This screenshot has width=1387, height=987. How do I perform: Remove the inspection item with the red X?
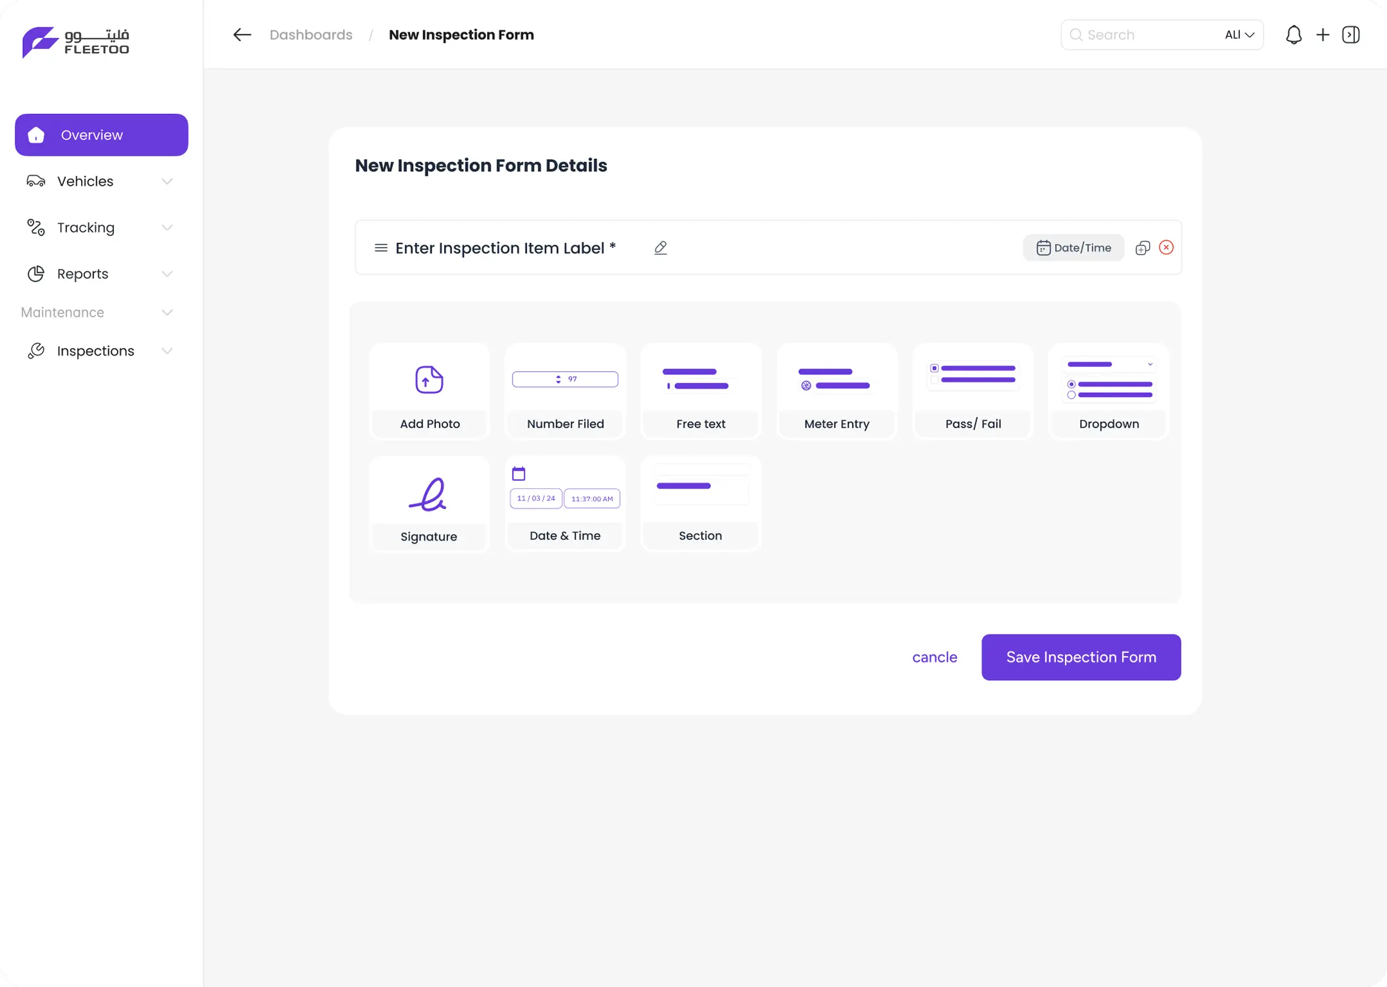pyautogui.click(x=1167, y=247)
